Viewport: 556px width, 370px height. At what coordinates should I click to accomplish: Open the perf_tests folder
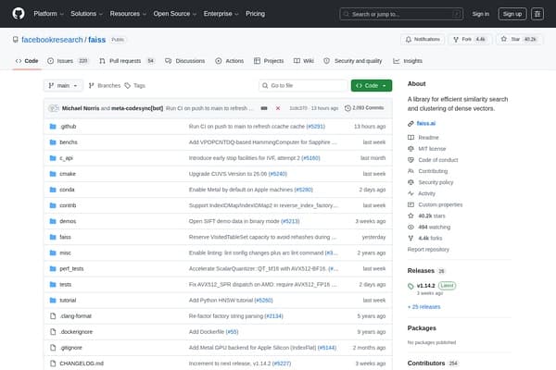click(71, 269)
